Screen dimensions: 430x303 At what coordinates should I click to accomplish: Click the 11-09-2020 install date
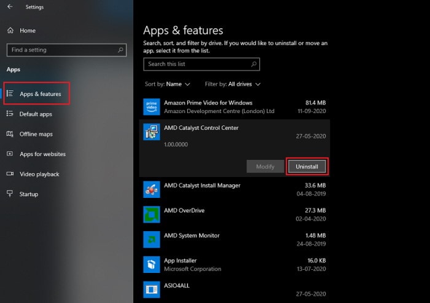311,111
